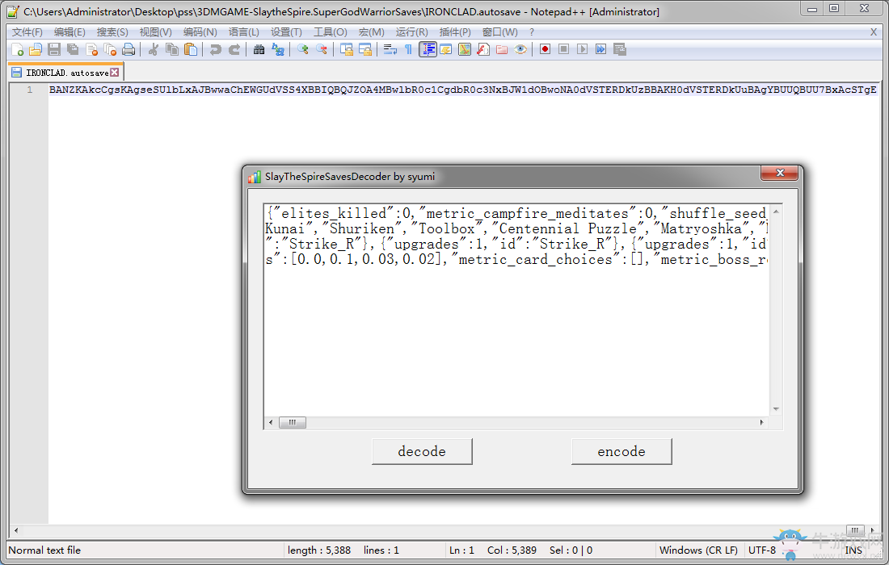Toggle word wrap toolbar icon

point(390,50)
